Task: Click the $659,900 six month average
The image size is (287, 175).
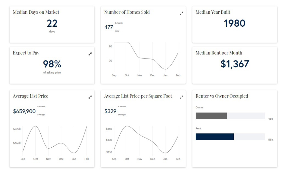Action: coord(24,111)
